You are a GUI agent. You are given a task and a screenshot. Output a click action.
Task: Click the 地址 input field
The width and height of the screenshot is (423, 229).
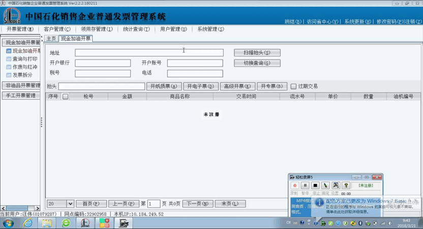149,52
